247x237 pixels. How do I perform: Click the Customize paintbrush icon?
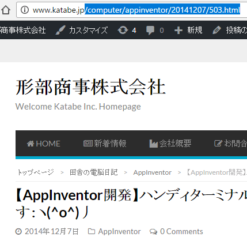point(60,30)
